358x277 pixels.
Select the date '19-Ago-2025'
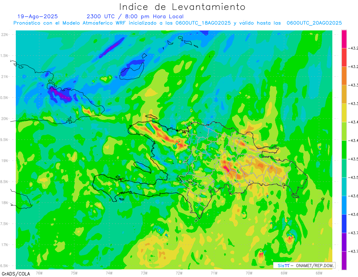pyautogui.click(x=38, y=16)
